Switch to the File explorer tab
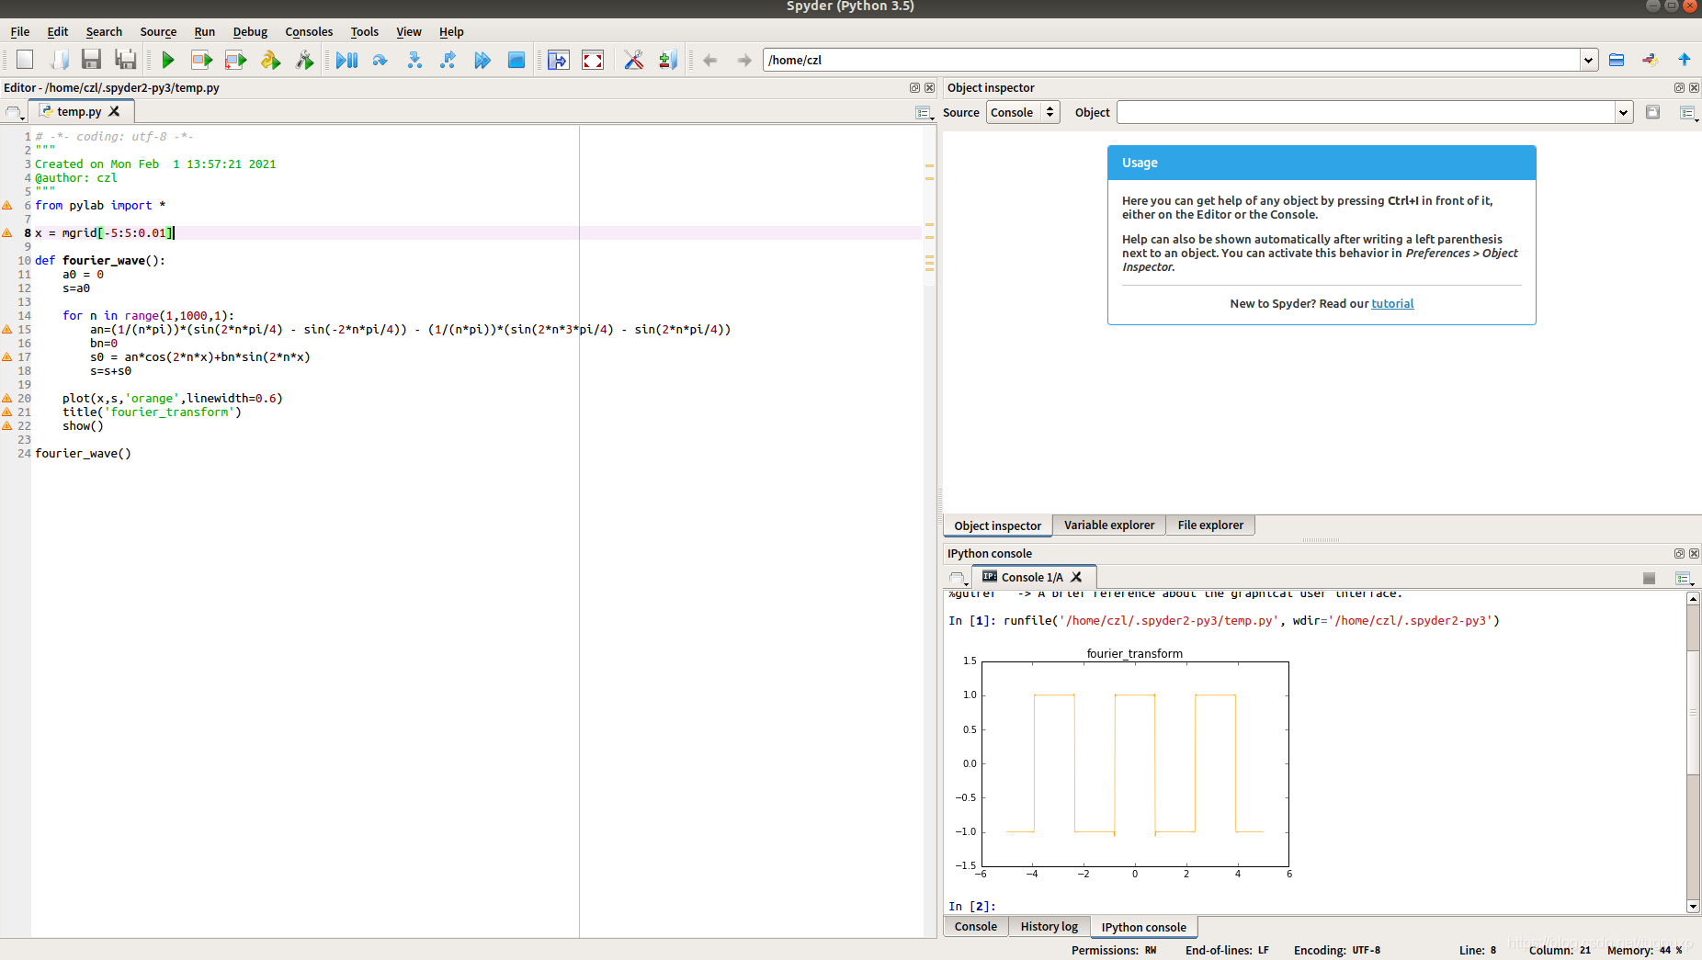 pyautogui.click(x=1210, y=525)
